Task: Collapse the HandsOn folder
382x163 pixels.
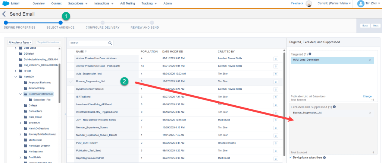Action: pos(15,77)
